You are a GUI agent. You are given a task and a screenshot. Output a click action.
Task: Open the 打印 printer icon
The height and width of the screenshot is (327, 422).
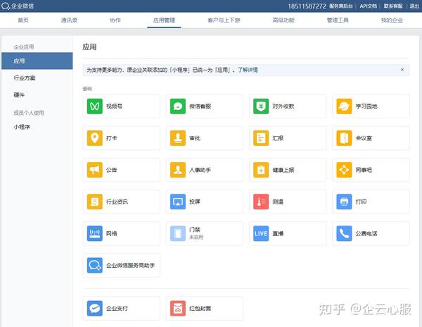pyautogui.click(x=344, y=202)
